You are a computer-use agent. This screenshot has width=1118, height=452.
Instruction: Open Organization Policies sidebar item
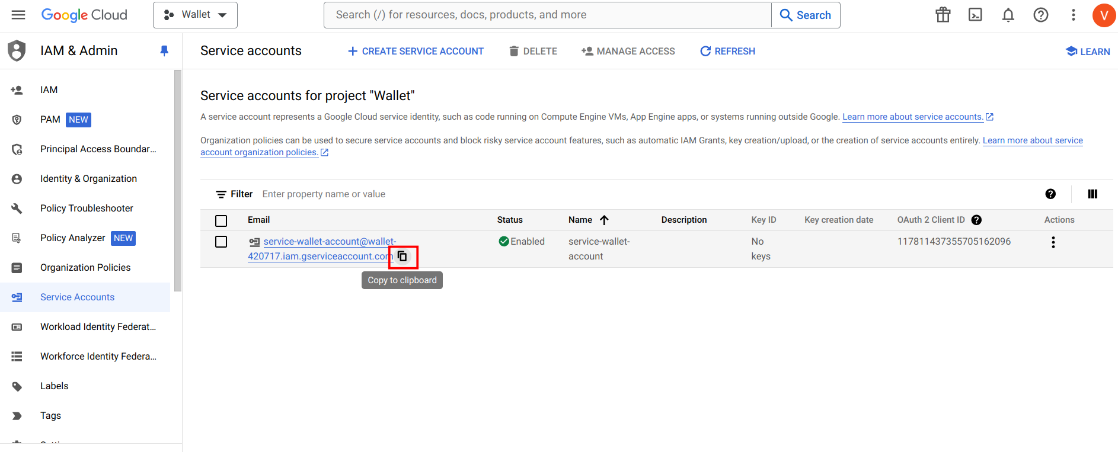(85, 268)
